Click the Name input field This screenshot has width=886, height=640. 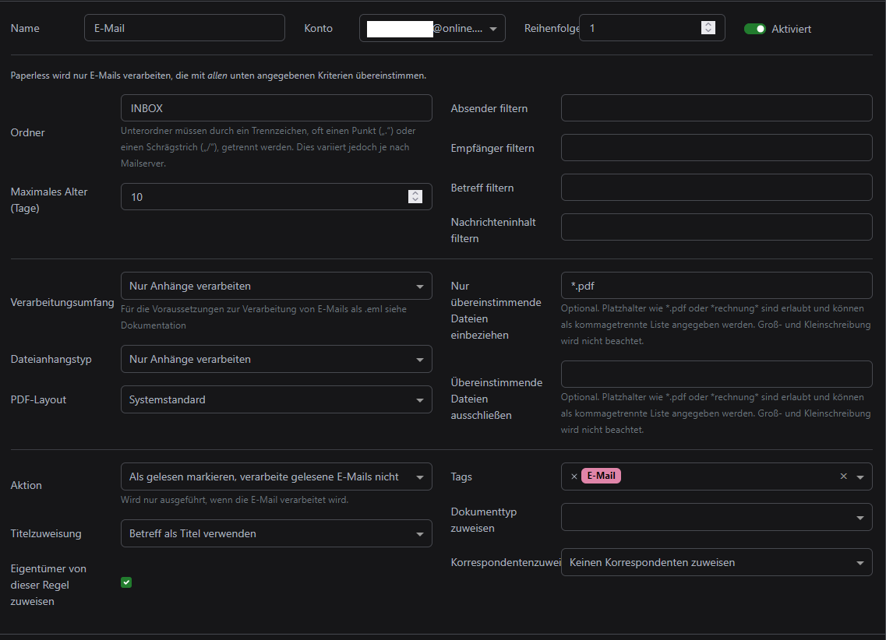click(184, 28)
